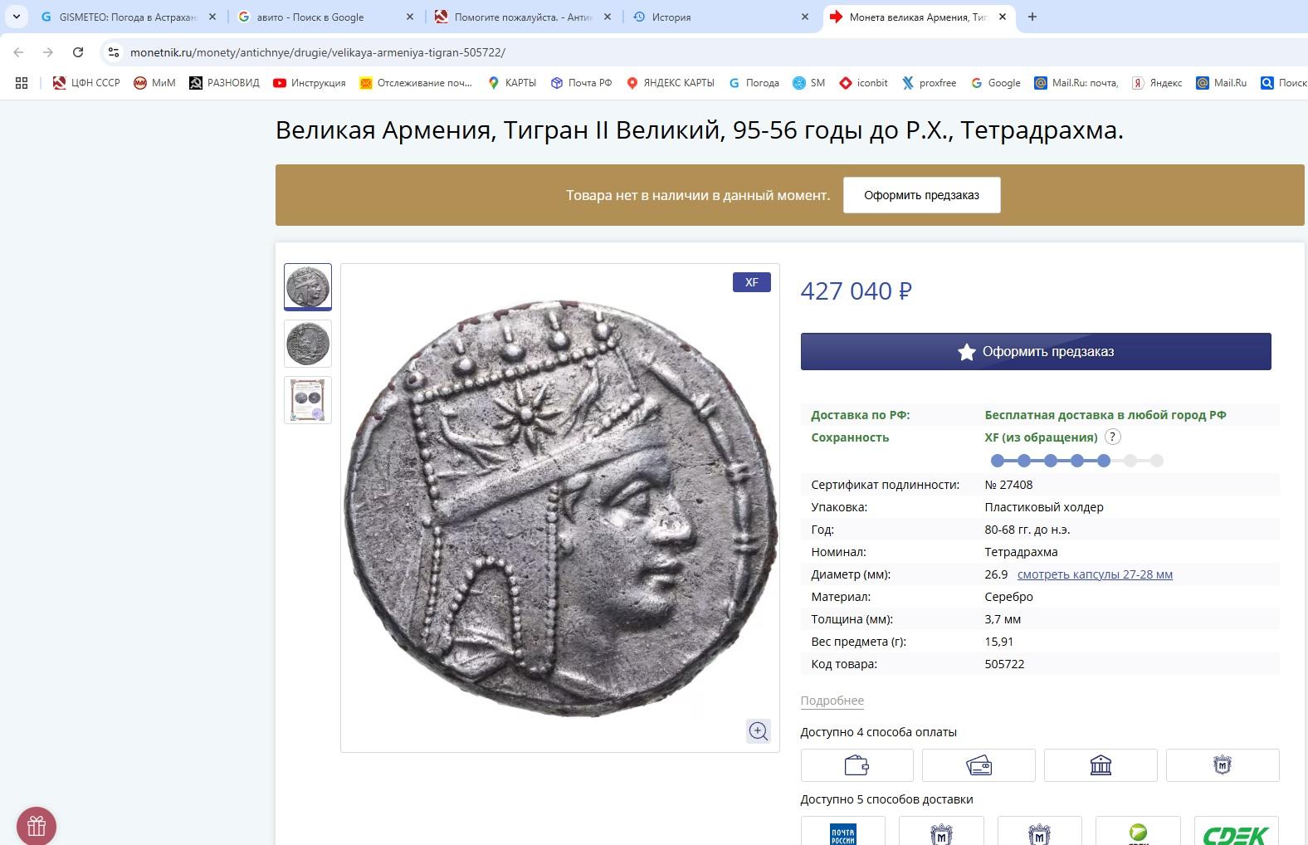Click the gift icon in bottom-left corner
The width and height of the screenshot is (1308, 845).
coord(37,826)
